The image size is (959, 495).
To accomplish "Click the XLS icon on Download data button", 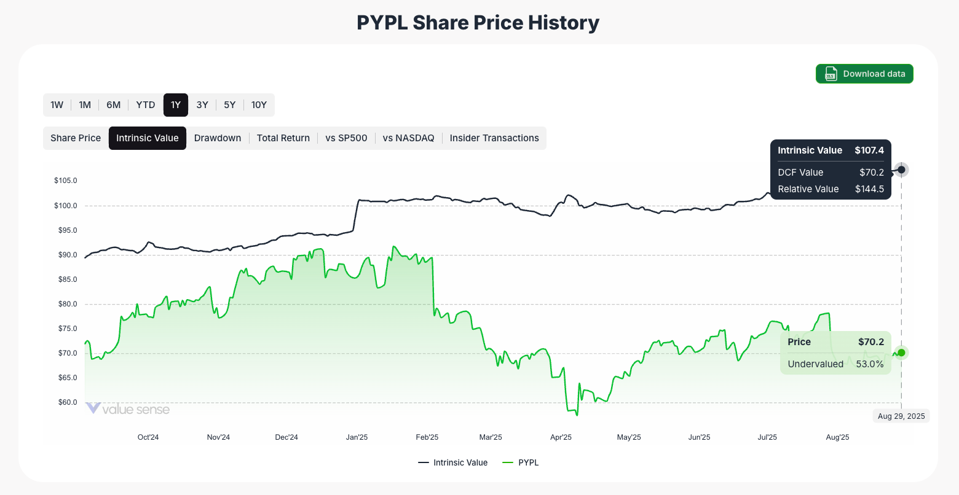I will coord(831,73).
